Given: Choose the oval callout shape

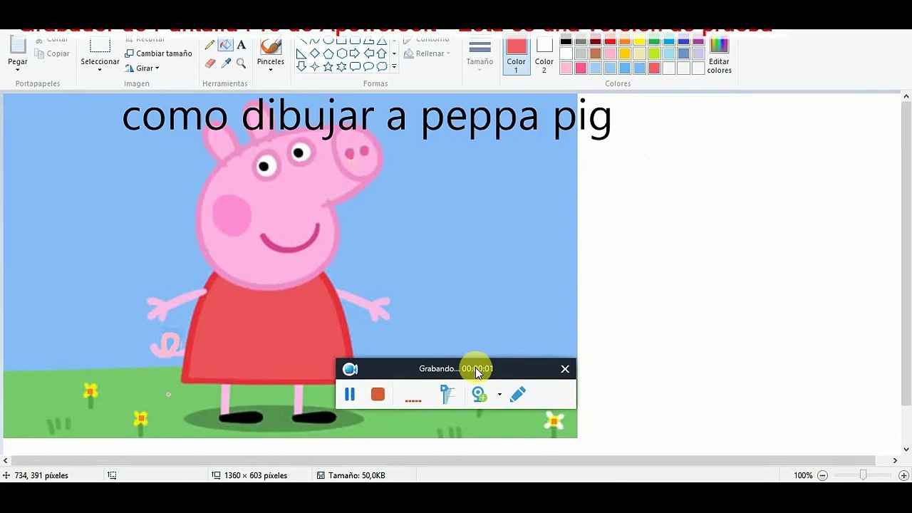Looking at the screenshot, I should (x=368, y=66).
